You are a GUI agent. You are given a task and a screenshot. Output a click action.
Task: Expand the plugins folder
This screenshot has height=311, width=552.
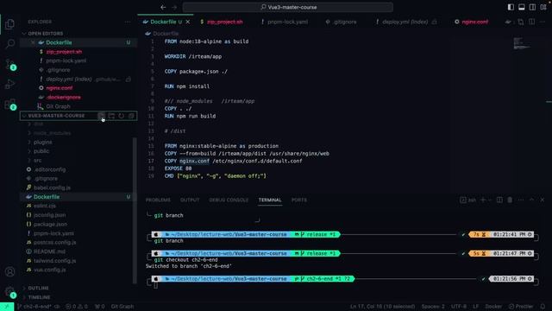42,142
